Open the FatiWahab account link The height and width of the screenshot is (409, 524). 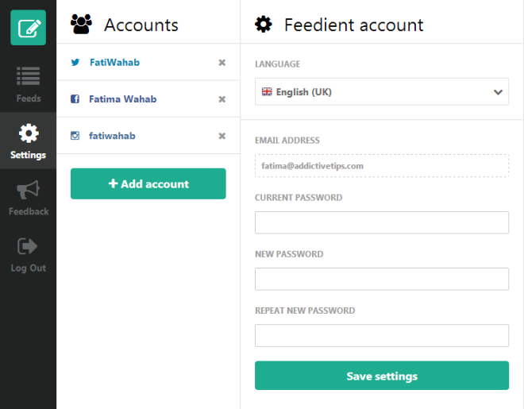point(114,63)
